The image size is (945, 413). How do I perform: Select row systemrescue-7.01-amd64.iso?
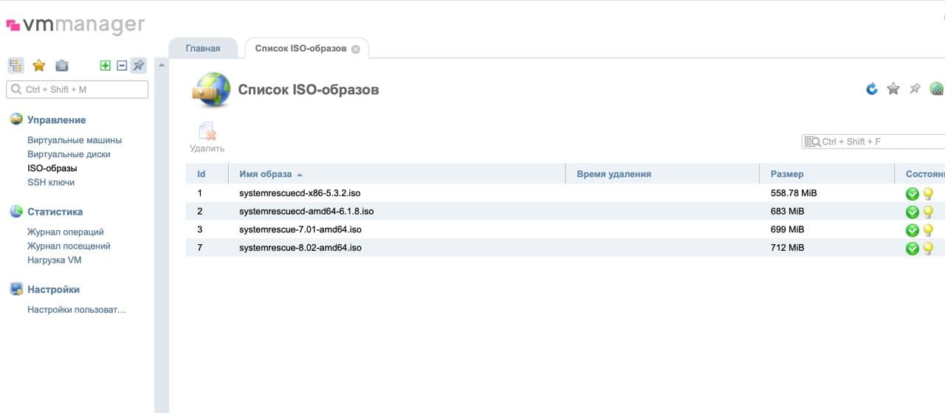(x=566, y=229)
